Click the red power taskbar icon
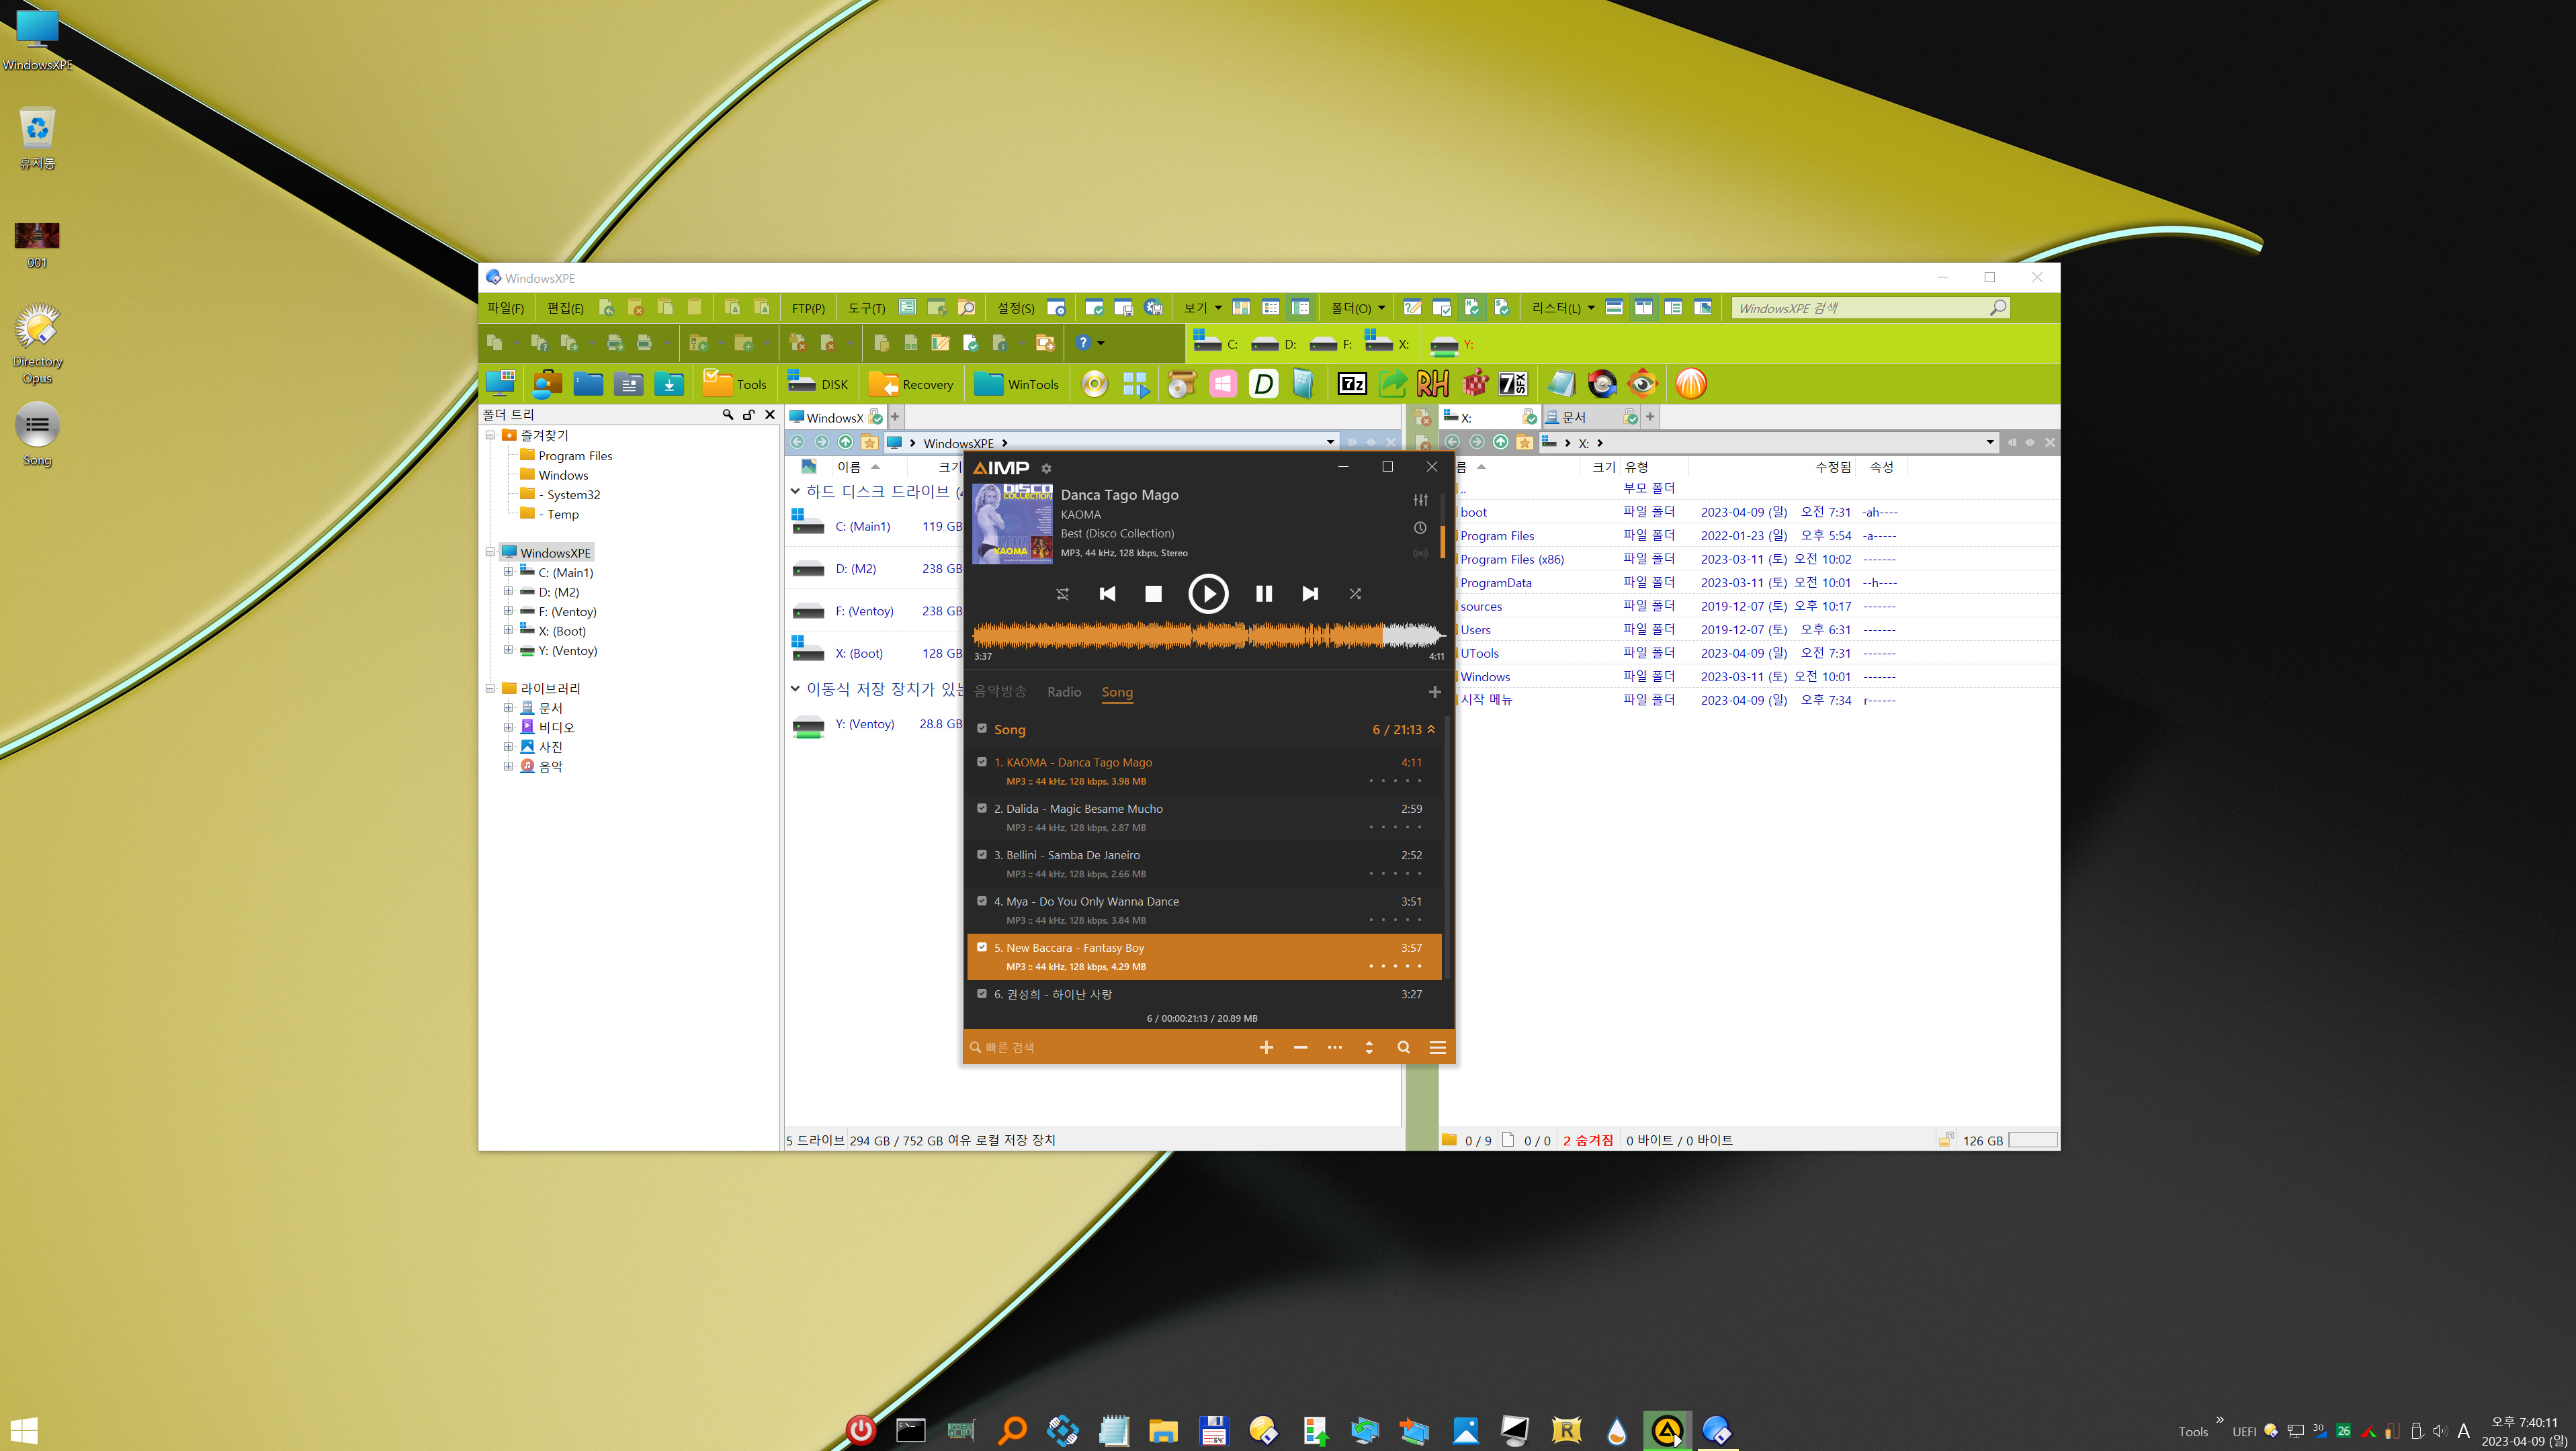2576x1451 pixels. [x=860, y=1430]
